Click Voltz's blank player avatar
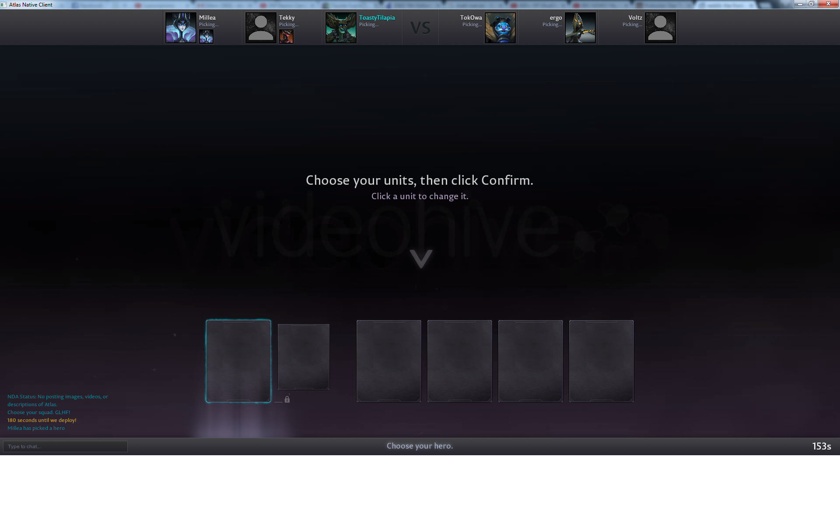 pos(660,28)
